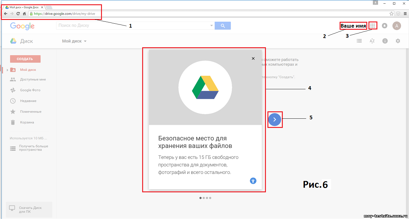Select Мой диск in sidebar

point(28,70)
